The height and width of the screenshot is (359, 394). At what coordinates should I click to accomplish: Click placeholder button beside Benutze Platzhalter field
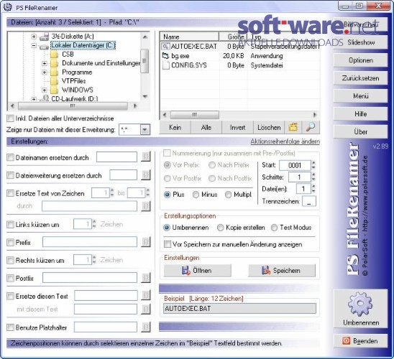click(x=146, y=327)
